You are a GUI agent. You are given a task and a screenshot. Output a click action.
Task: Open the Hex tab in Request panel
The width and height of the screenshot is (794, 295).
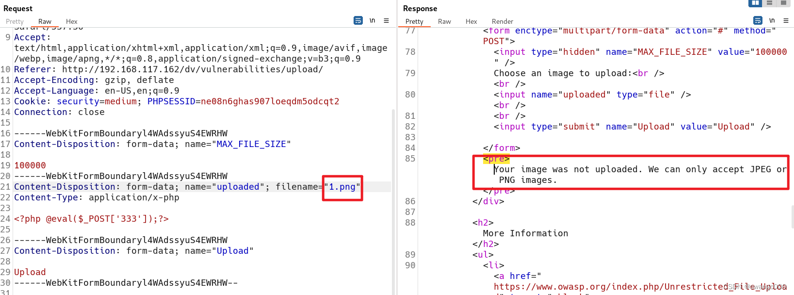[x=71, y=21]
